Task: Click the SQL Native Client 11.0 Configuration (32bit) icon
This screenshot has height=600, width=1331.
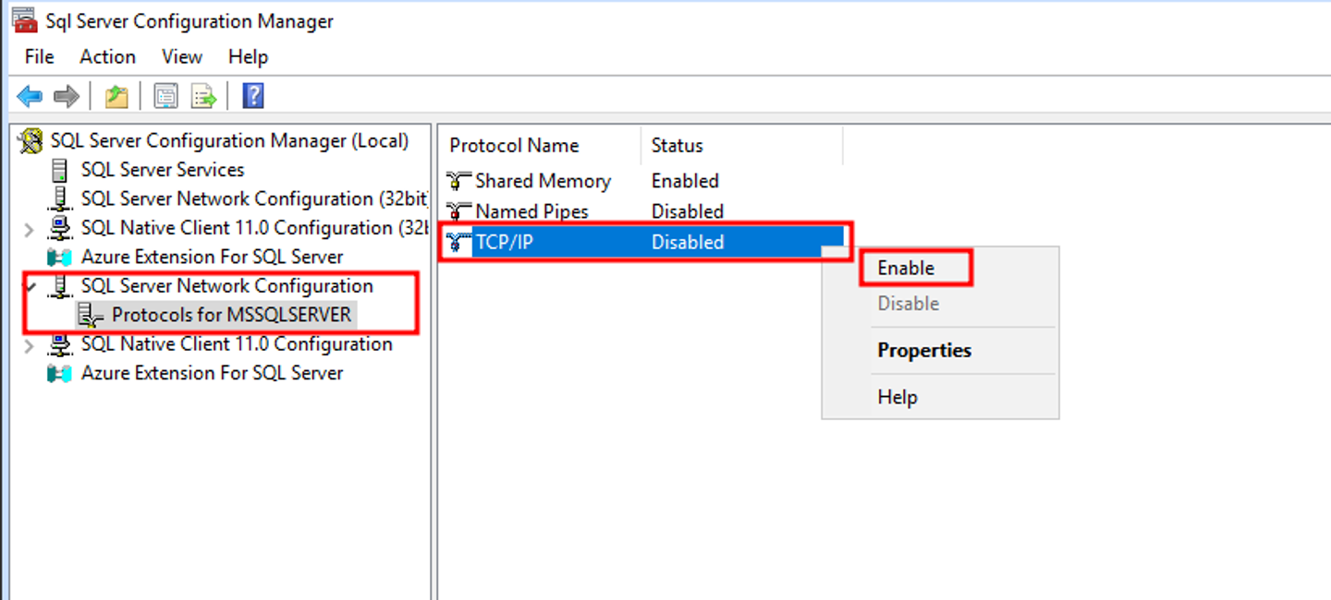Action: [60, 228]
